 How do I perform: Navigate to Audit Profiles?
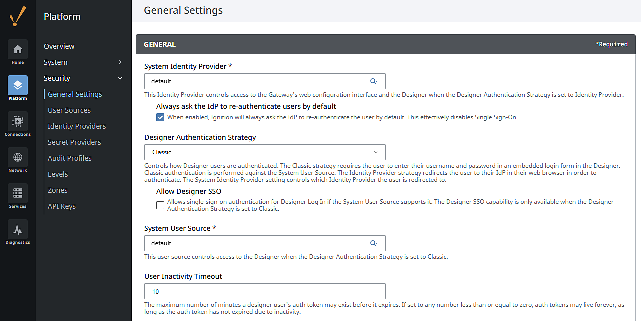(70, 158)
